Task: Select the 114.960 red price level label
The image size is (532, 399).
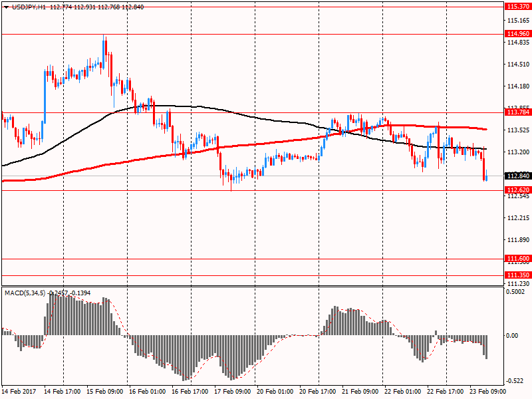Action: coord(517,33)
